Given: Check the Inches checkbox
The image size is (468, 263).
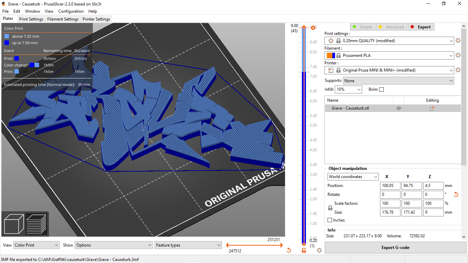Looking at the screenshot, I should 330,220.
